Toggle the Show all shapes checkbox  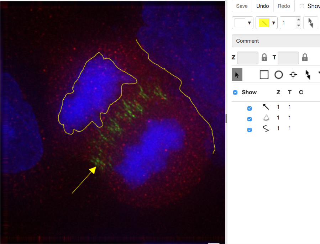(x=235, y=92)
